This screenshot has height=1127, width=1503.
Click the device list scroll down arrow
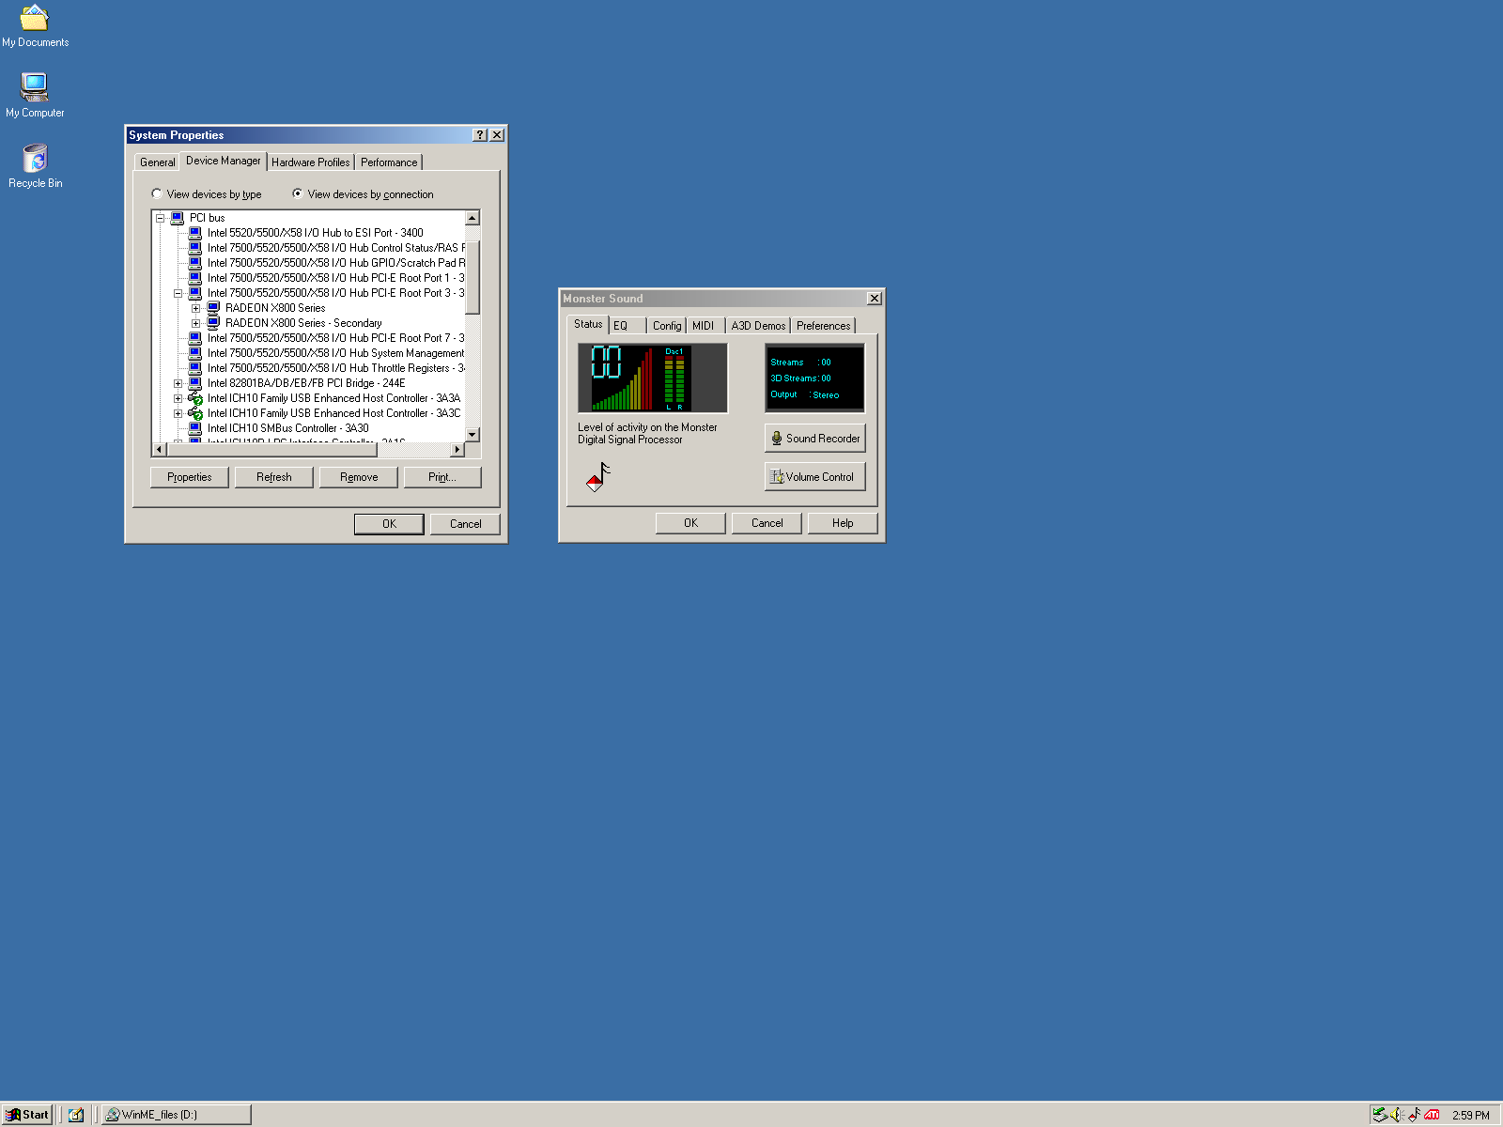click(x=473, y=435)
